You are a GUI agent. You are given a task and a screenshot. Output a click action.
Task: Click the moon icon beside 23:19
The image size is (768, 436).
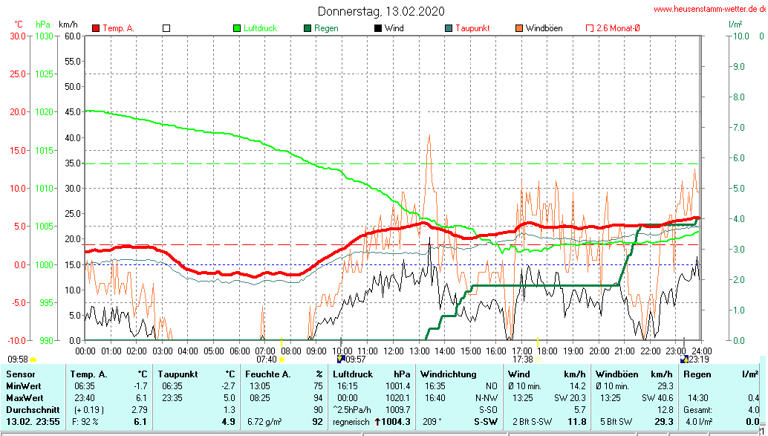tap(683, 359)
